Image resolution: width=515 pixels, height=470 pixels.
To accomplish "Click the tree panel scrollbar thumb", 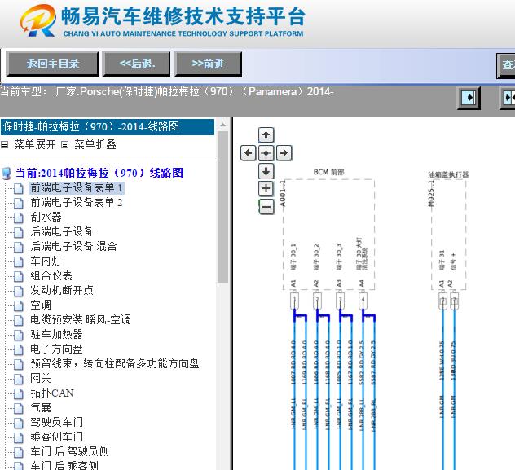I will click(223, 207).
